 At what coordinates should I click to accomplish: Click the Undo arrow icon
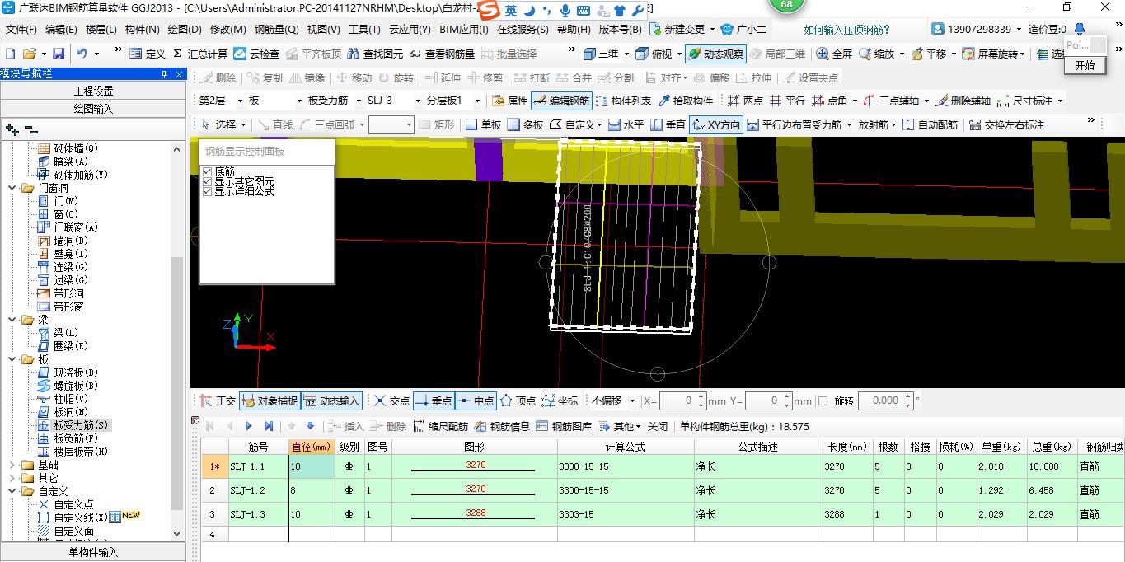pos(82,54)
